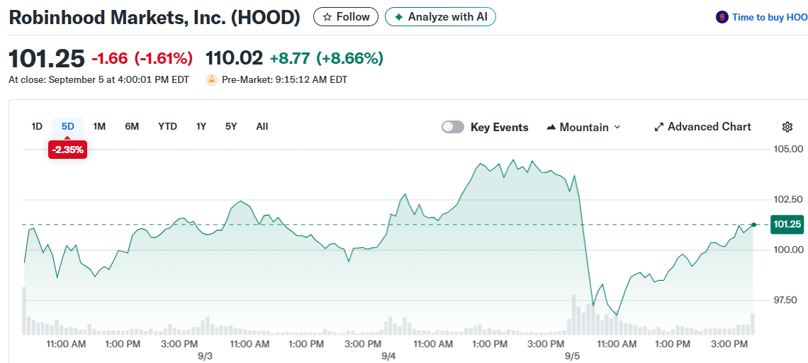Click the 9/3 date label

[x=205, y=356]
